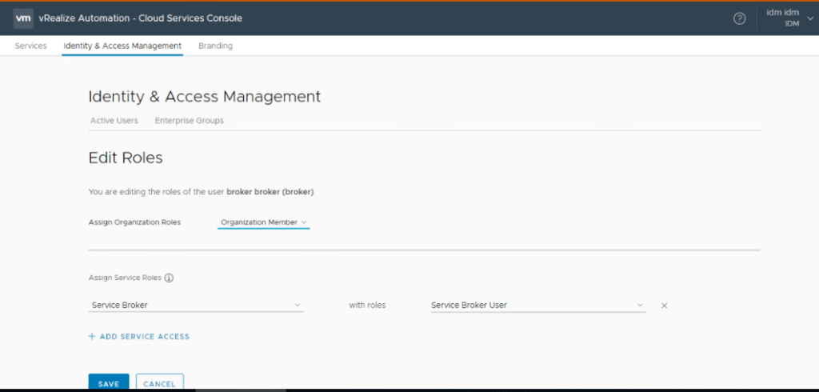Go to the Active Users sub-tab

pyautogui.click(x=114, y=121)
